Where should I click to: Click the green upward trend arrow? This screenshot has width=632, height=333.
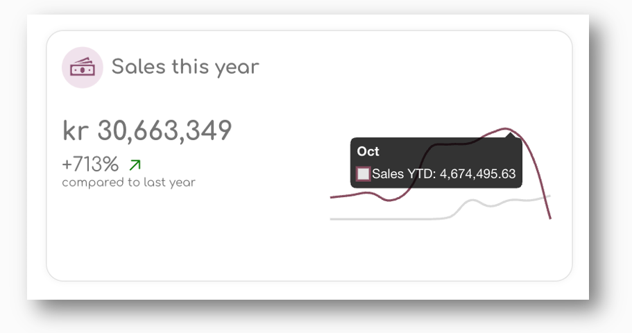[x=135, y=165]
